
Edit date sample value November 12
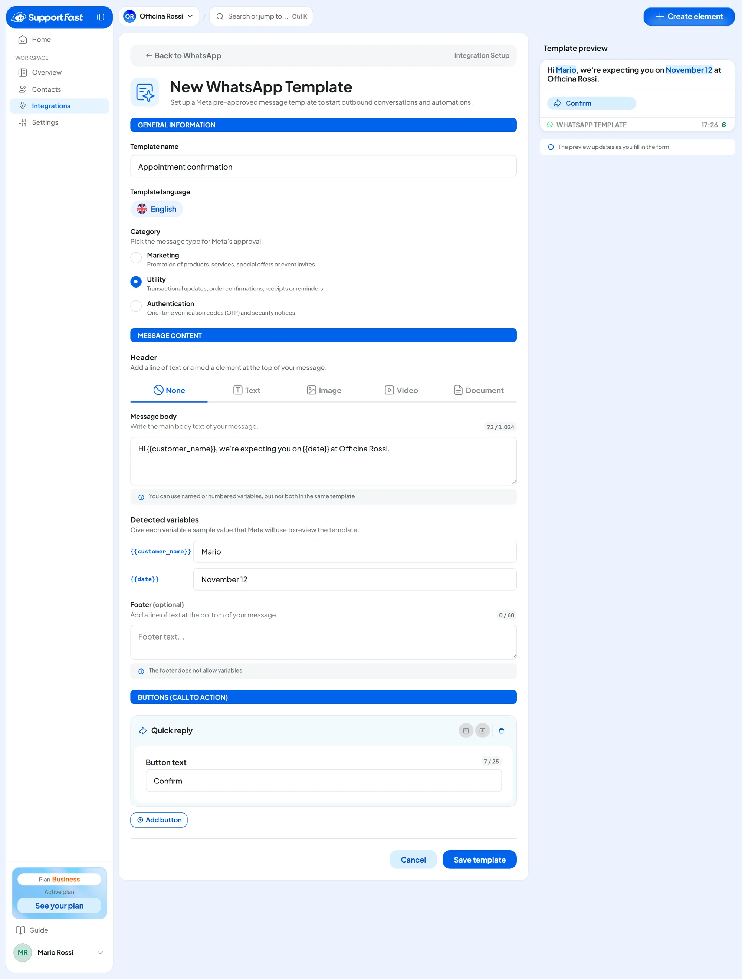tap(355, 579)
